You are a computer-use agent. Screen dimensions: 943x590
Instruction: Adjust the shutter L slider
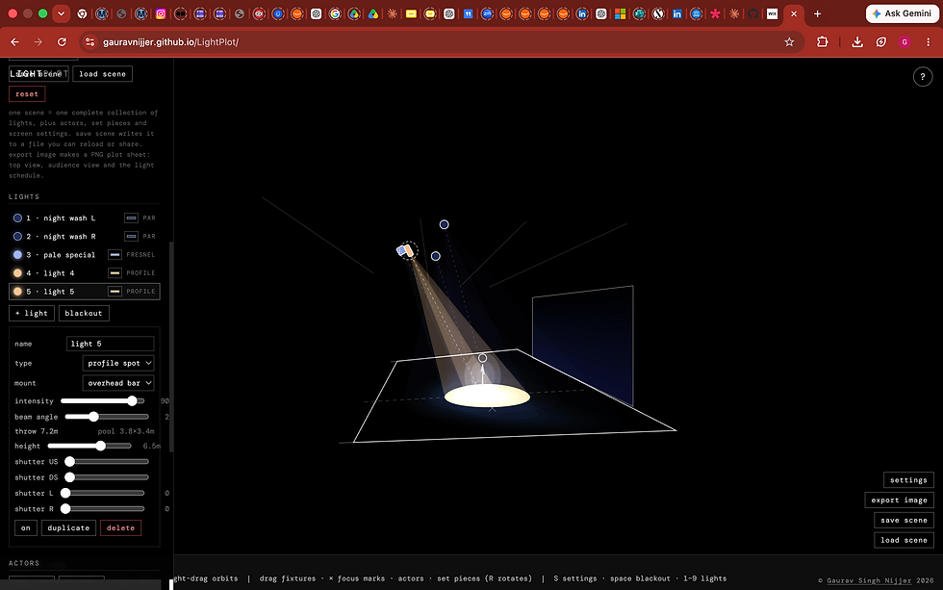(x=102, y=493)
